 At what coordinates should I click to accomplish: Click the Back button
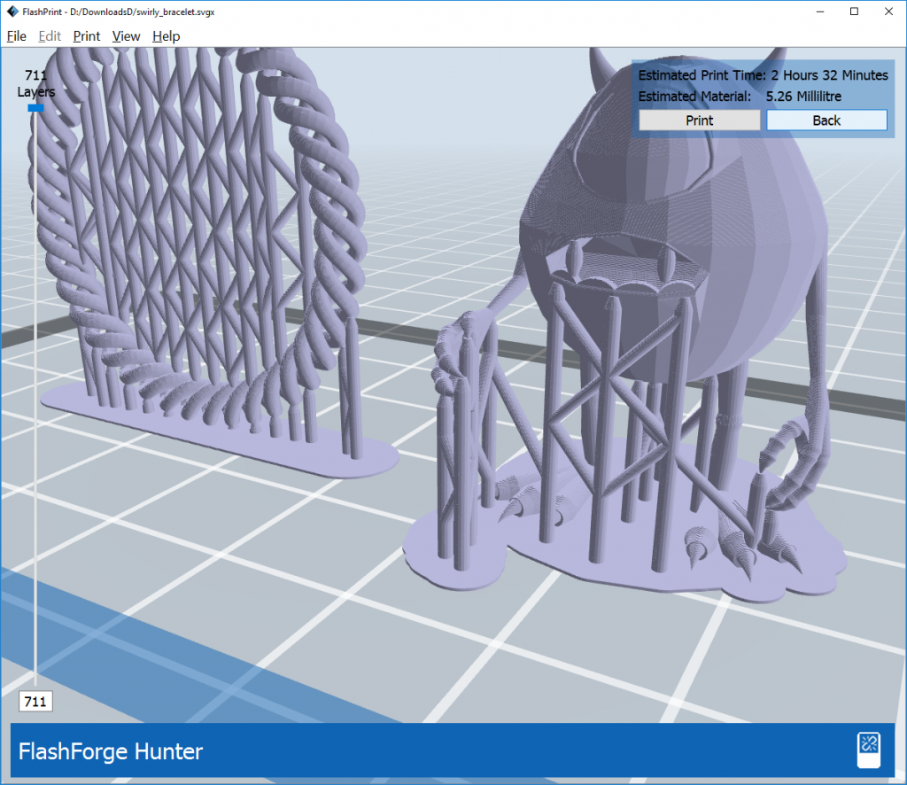click(826, 120)
